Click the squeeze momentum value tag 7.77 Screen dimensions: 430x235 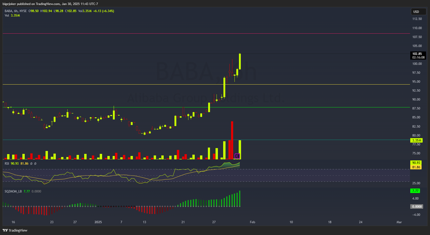[415, 191]
